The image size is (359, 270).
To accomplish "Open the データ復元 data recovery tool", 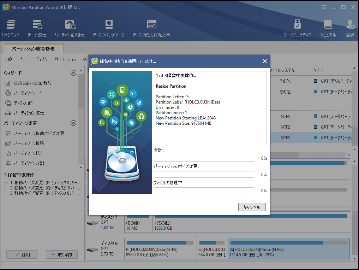I will (x=37, y=28).
